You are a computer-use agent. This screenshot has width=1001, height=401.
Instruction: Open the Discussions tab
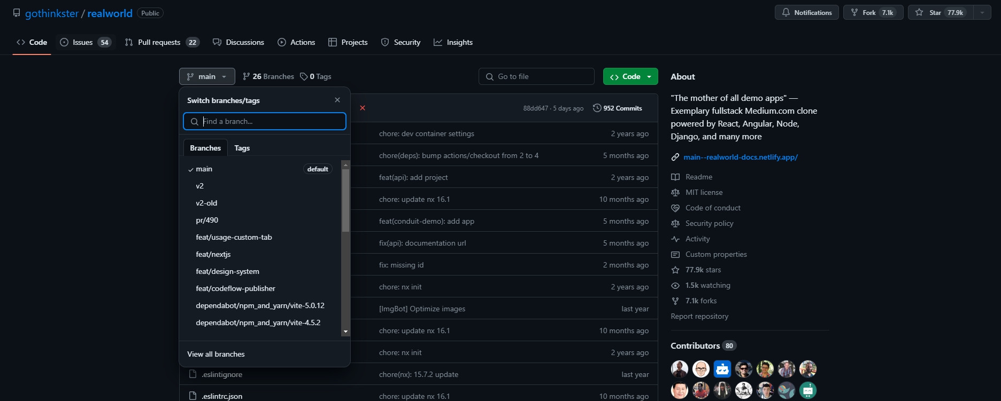tap(238, 42)
